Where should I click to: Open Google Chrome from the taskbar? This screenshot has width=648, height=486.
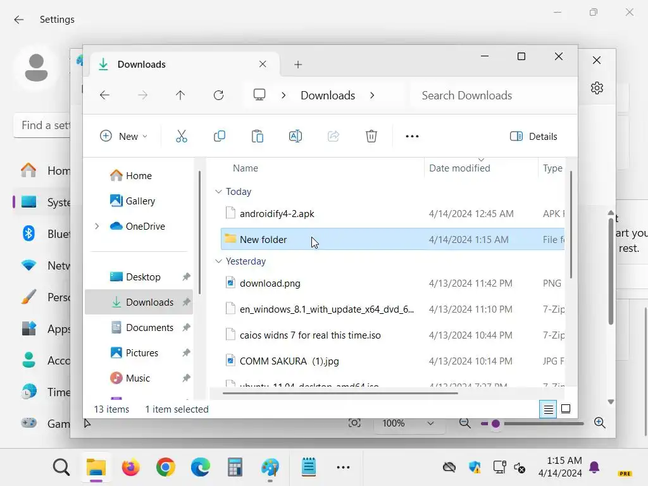[165, 468]
